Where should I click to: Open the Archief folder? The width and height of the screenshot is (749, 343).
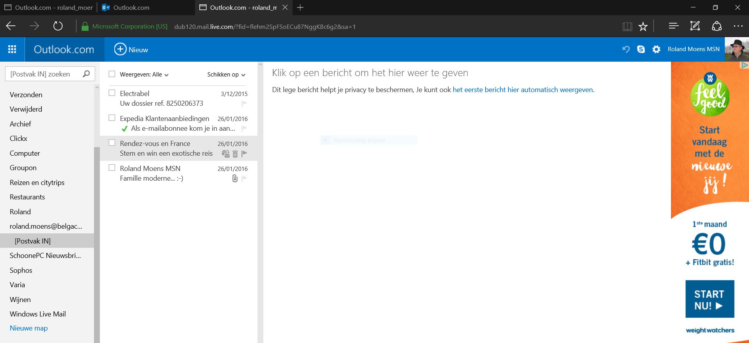click(20, 124)
